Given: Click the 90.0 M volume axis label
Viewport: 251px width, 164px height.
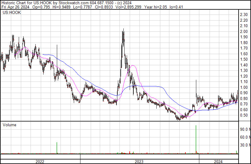Looking at the screenshot, I should (245, 129).
